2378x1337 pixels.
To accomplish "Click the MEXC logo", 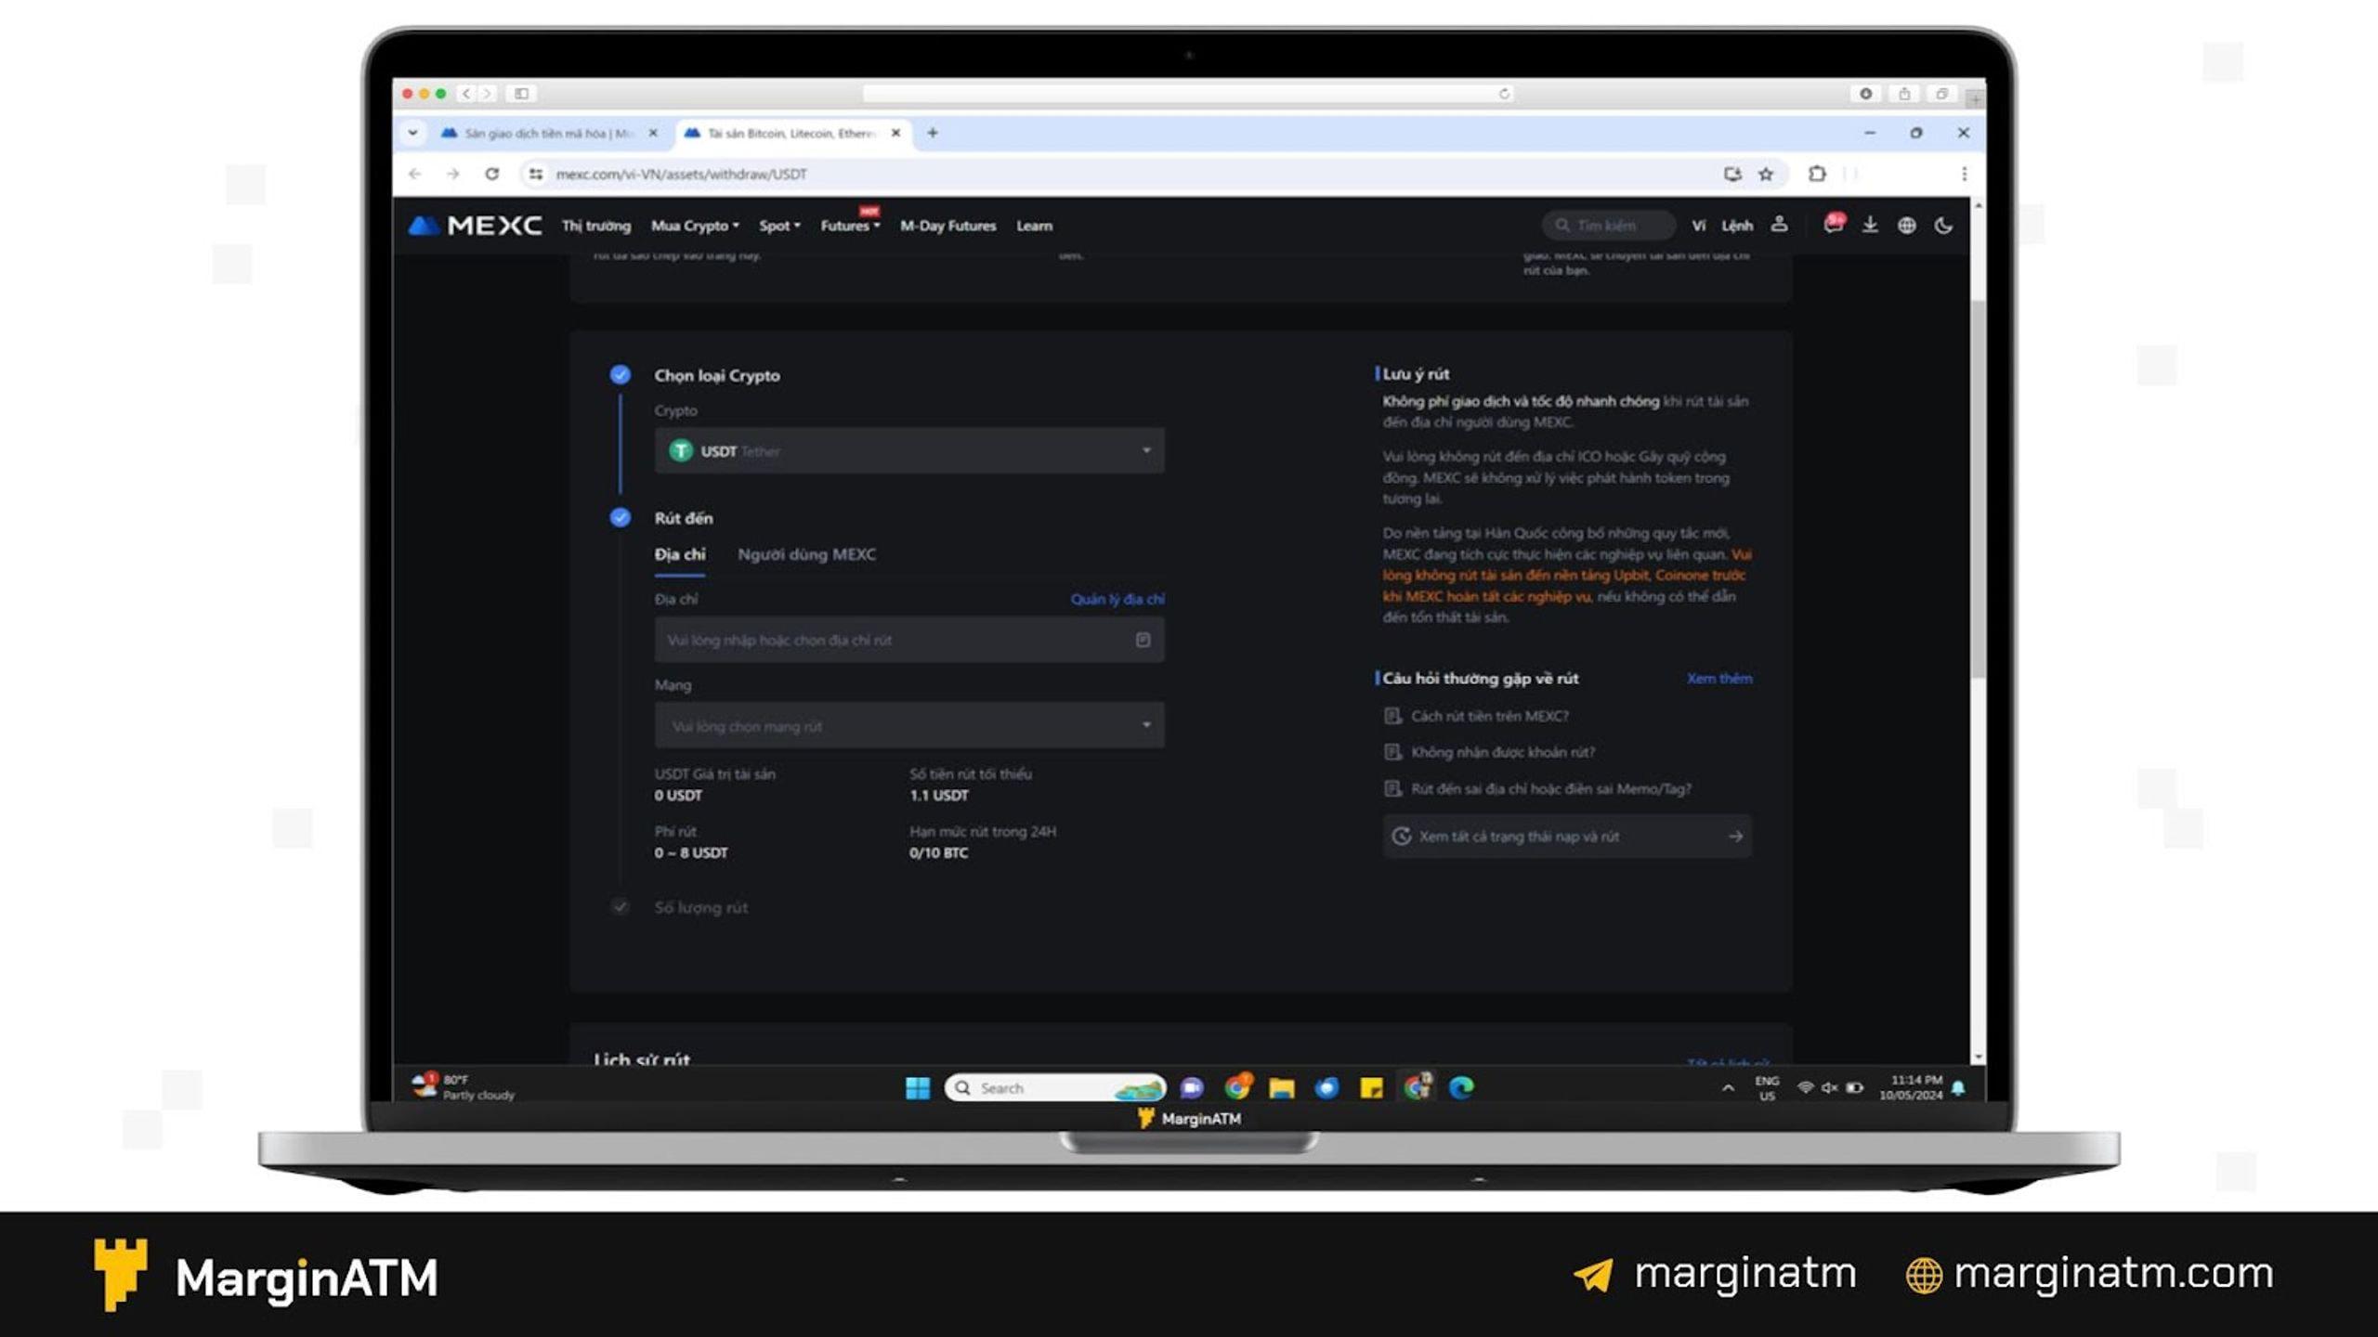I will pyautogui.click(x=475, y=226).
